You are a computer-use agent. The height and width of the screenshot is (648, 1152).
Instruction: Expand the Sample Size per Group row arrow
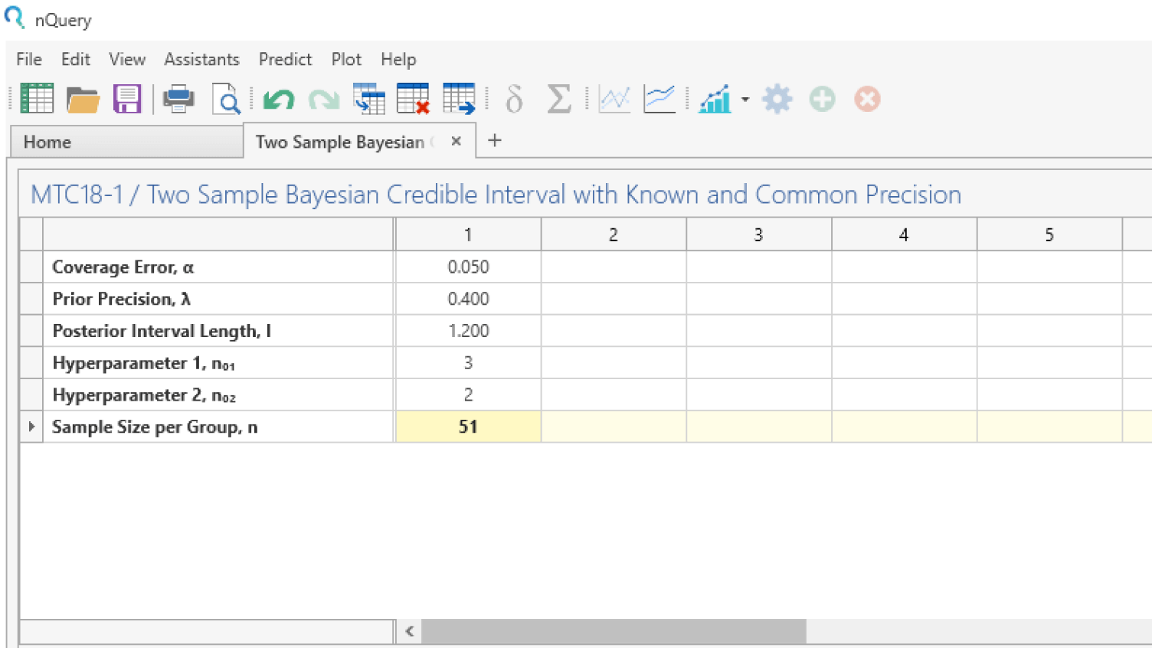click(x=30, y=427)
